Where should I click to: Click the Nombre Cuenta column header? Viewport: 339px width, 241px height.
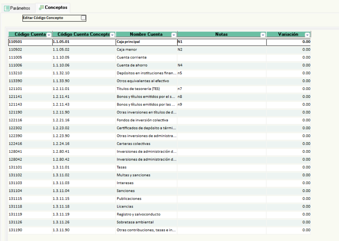[144, 34]
